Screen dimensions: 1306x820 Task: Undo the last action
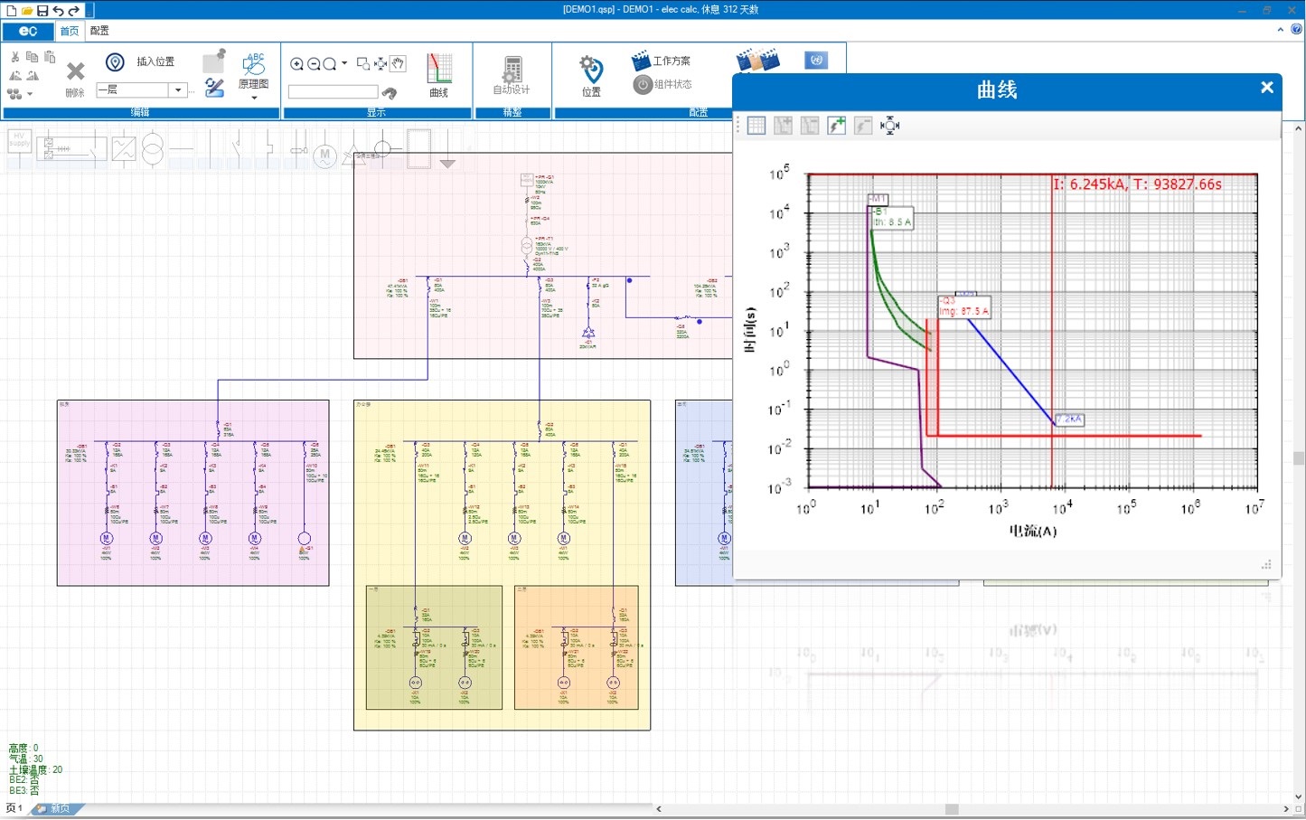(58, 11)
